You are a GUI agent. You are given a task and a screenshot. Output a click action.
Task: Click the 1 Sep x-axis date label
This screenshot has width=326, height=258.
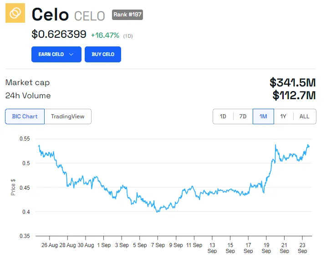(x=103, y=245)
